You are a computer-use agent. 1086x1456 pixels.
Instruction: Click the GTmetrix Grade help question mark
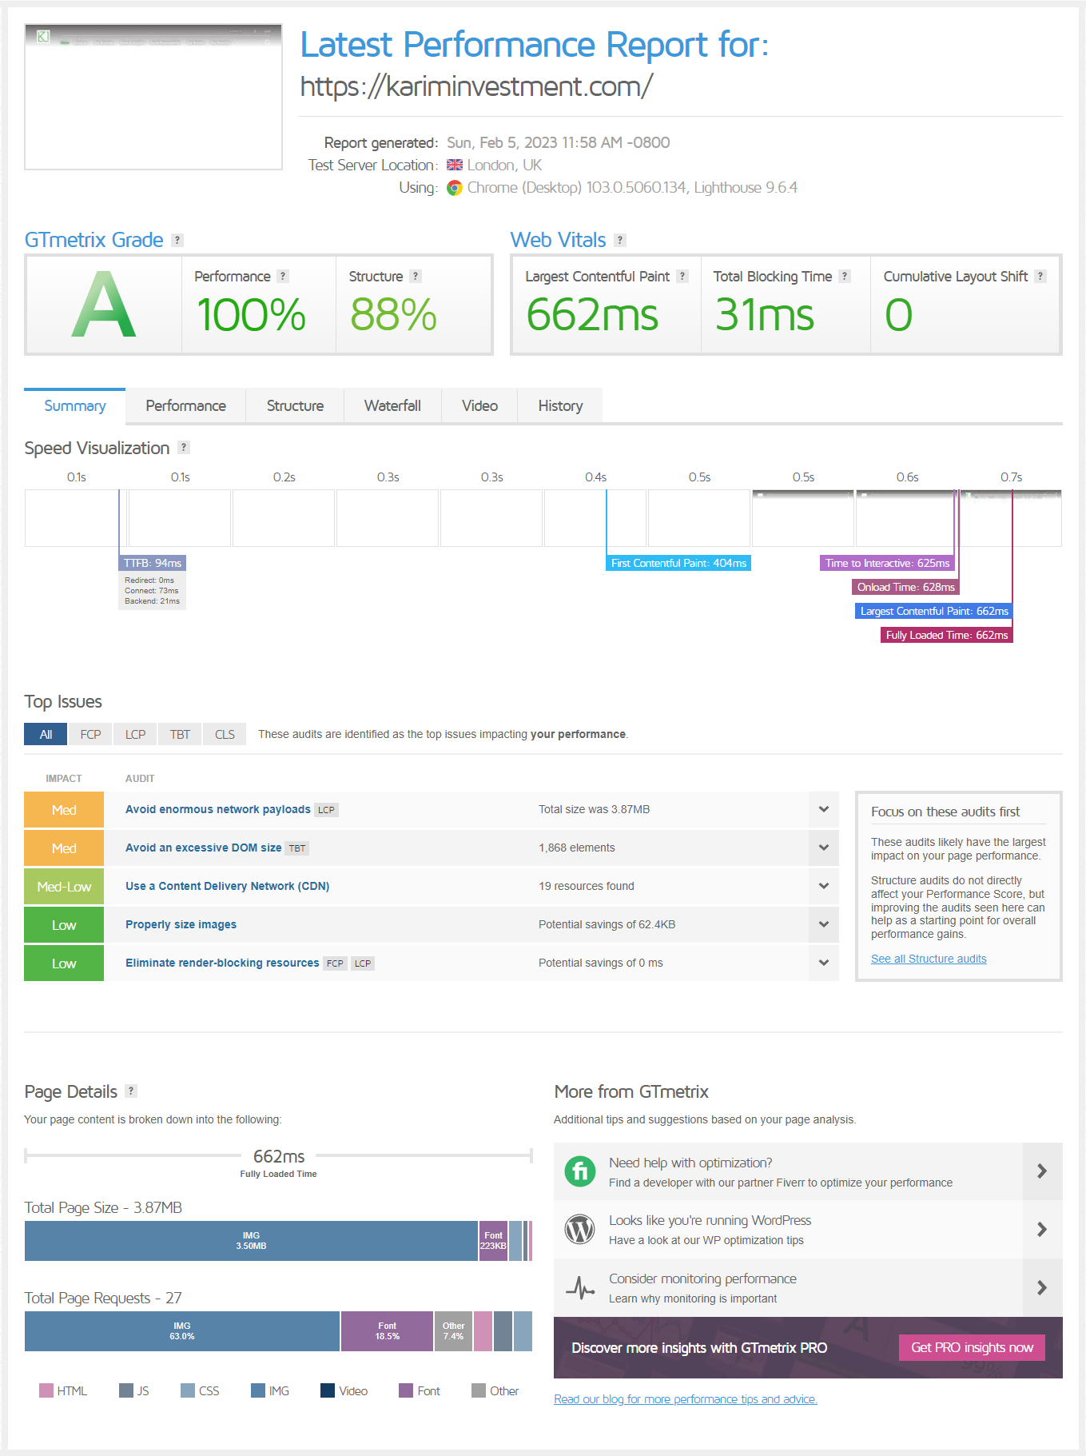coord(177,240)
